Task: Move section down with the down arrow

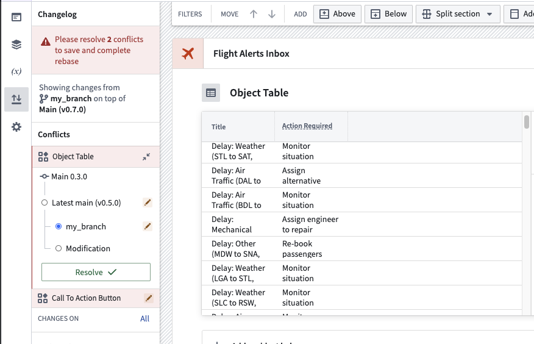Action: pos(272,14)
